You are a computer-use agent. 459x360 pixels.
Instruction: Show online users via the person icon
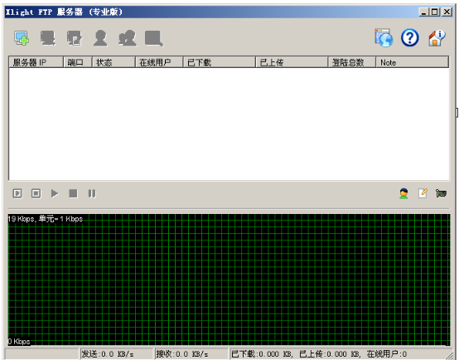403,193
